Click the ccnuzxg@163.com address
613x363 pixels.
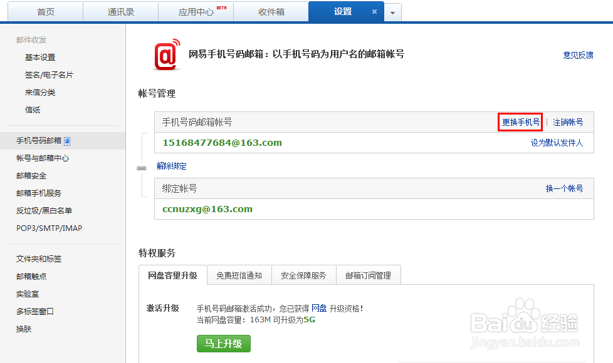tap(207, 209)
